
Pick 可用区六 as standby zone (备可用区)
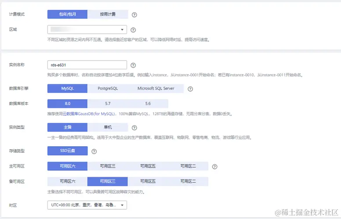[x=67, y=181]
